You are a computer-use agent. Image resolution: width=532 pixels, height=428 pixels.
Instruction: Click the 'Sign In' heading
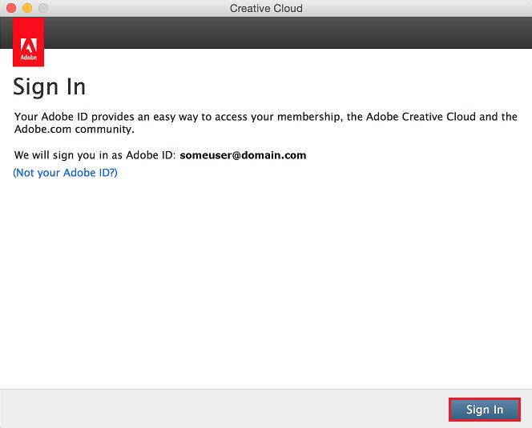point(49,86)
